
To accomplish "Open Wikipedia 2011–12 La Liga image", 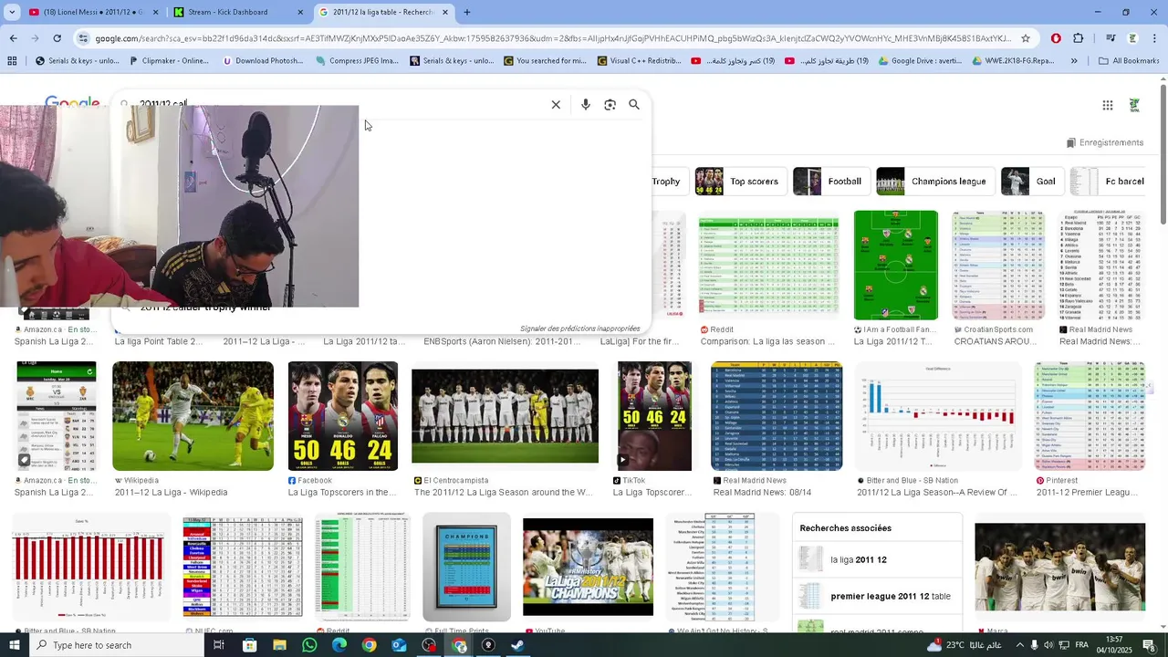I will point(193,416).
